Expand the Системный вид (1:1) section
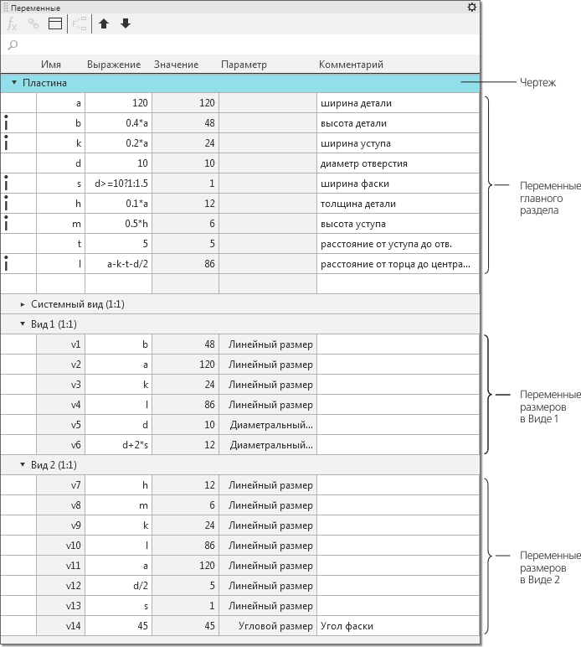Image resolution: width=581 pixels, height=647 pixels. 23,304
